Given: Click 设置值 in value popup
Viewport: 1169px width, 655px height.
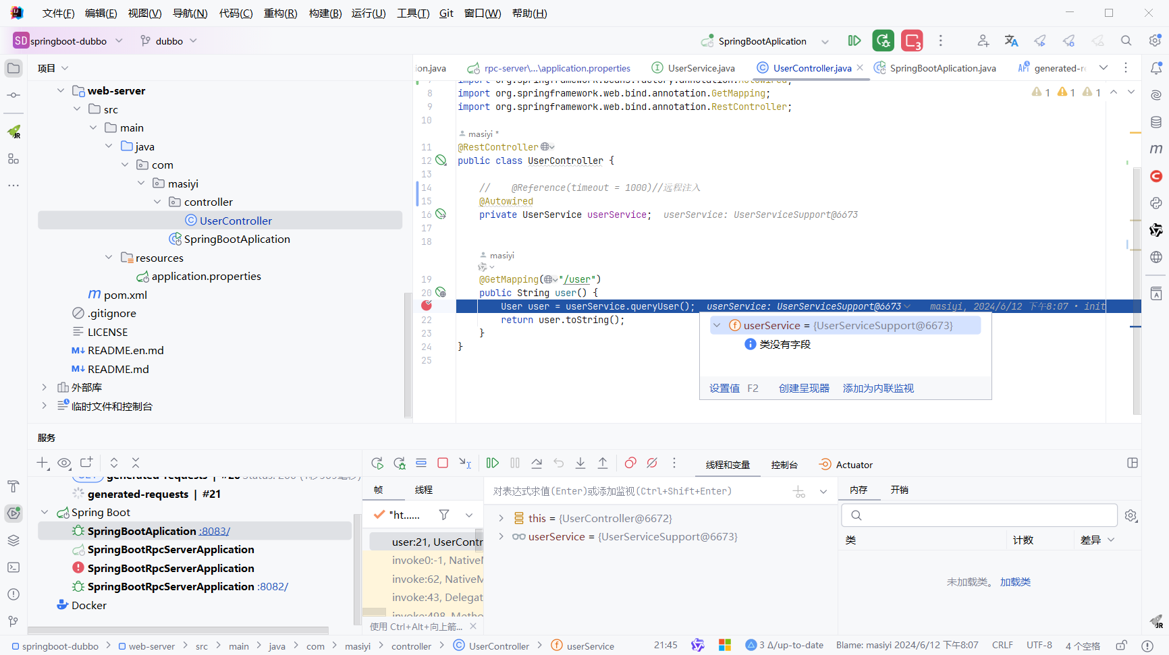Looking at the screenshot, I should pyautogui.click(x=724, y=389).
